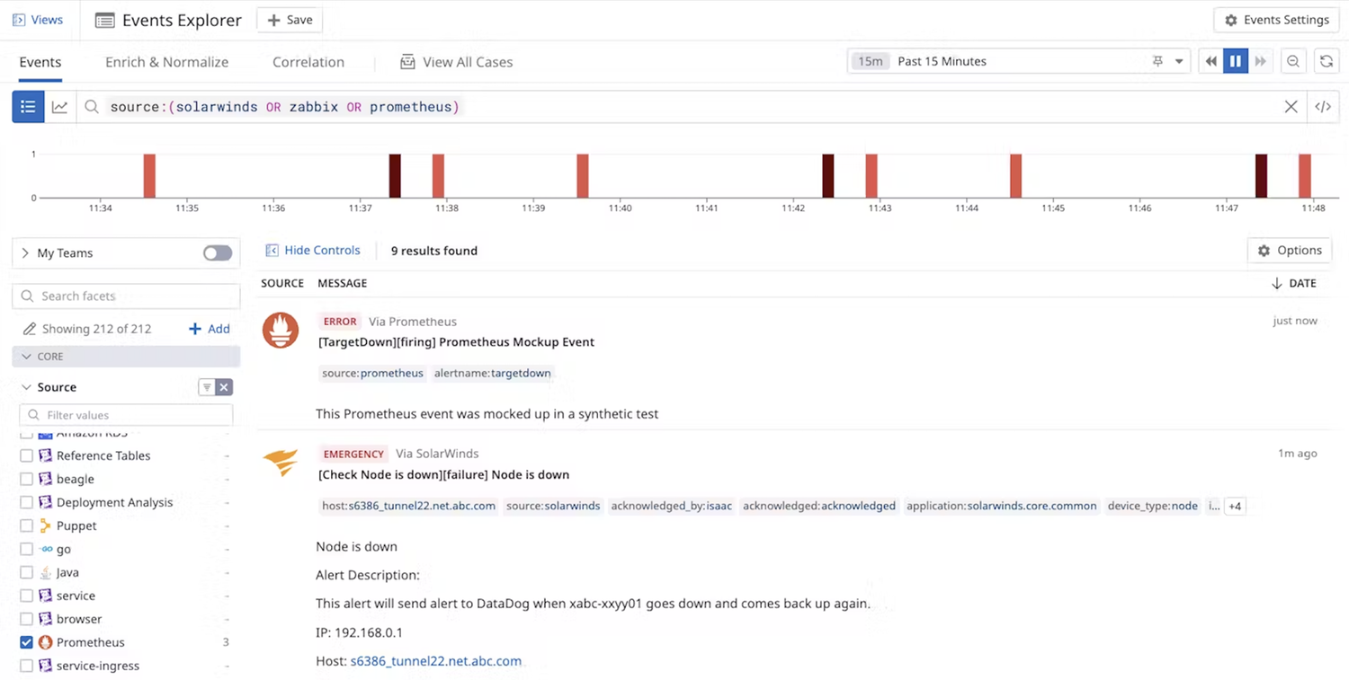Viewport: 1349px width, 680px height.
Task: Click the Prometheus flame source icon
Action: coord(281,331)
